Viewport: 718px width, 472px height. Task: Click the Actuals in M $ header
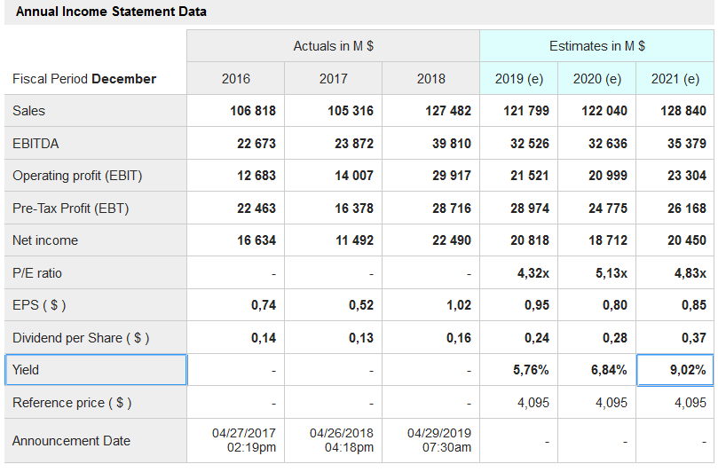(333, 46)
